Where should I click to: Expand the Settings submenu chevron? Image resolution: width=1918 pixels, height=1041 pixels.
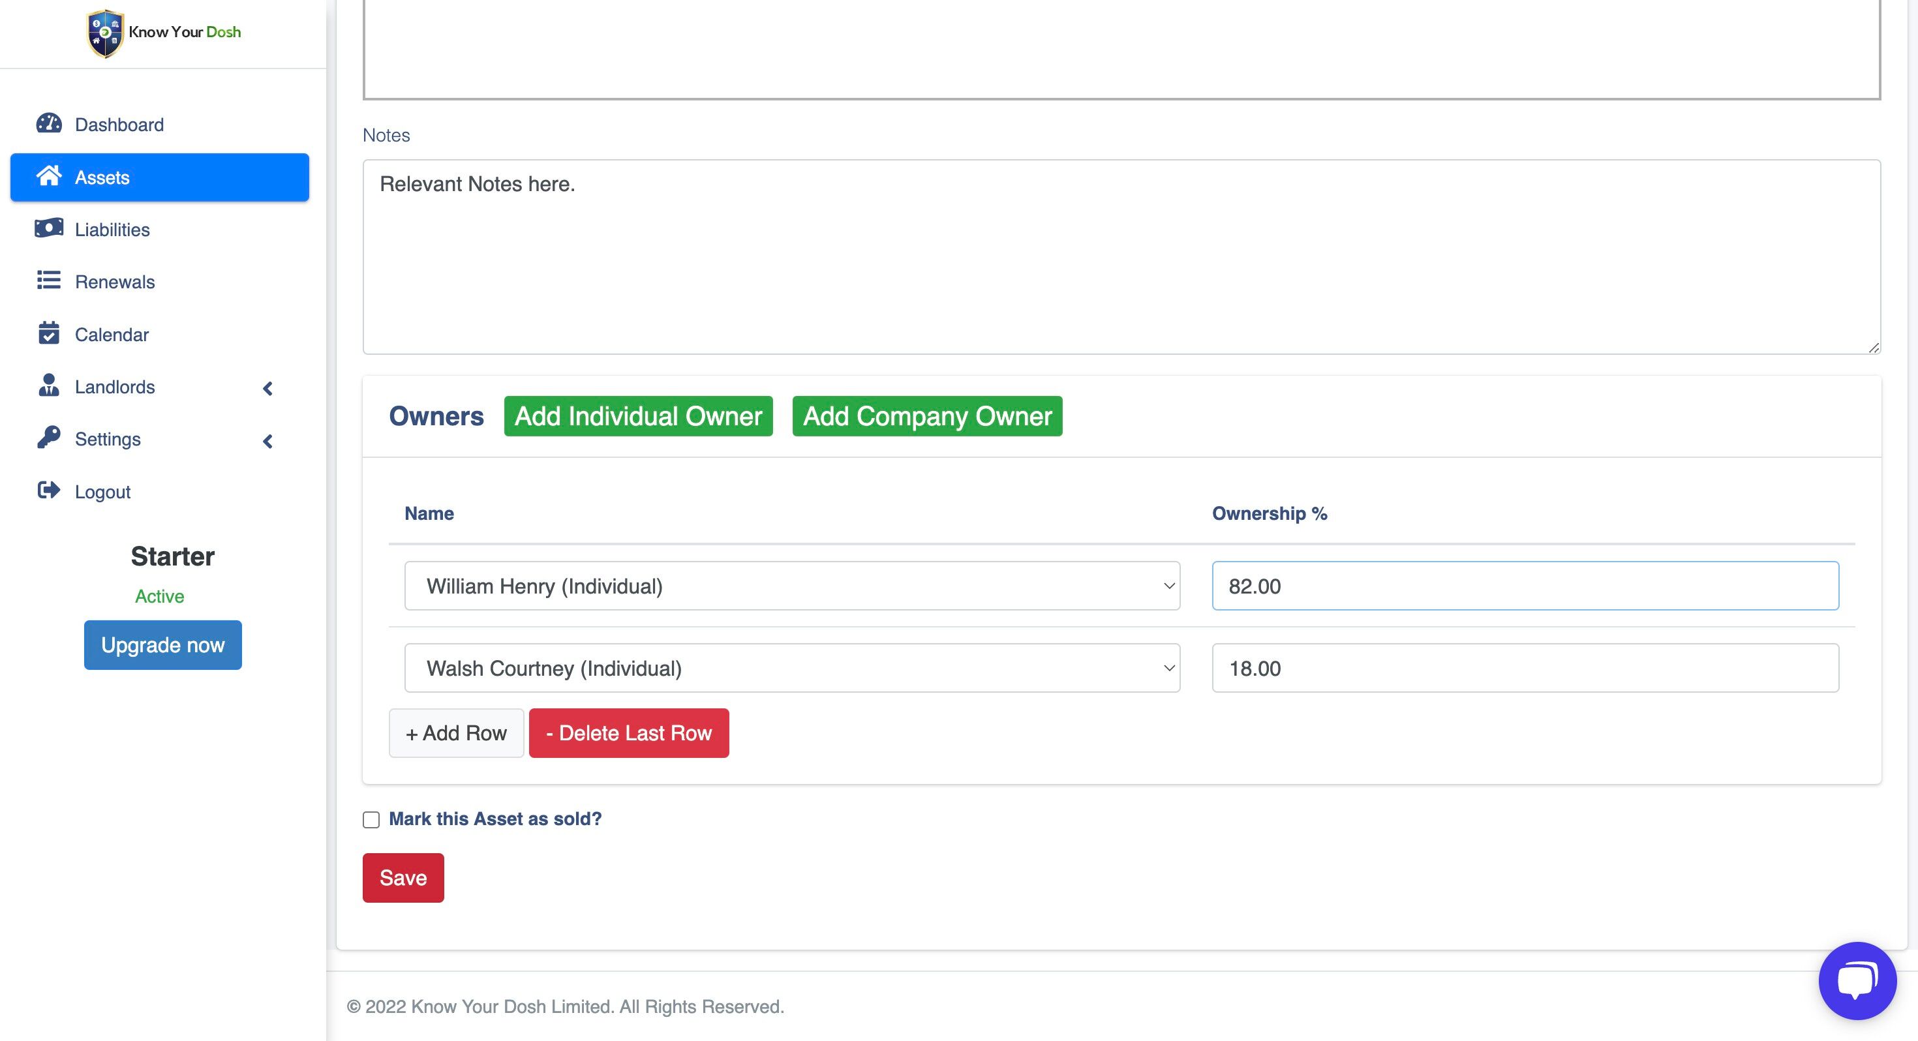pos(268,441)
